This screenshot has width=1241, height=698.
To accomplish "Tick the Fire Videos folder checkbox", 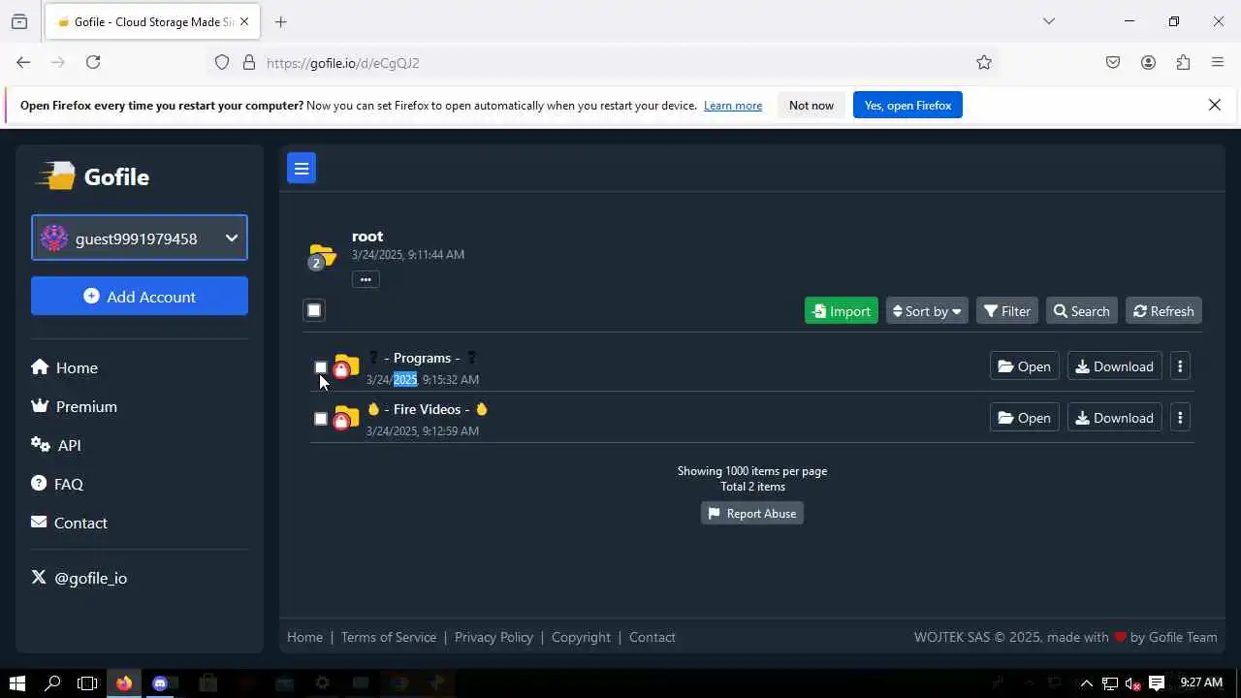I will pyautogui.click(x=321, y=419).
